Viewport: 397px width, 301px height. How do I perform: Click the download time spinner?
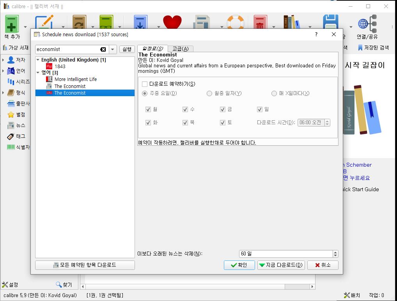tap(327, 123)
